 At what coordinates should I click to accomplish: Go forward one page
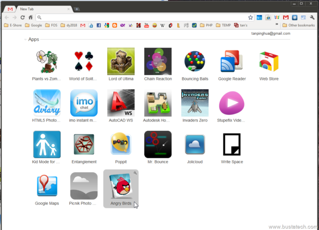14,17
